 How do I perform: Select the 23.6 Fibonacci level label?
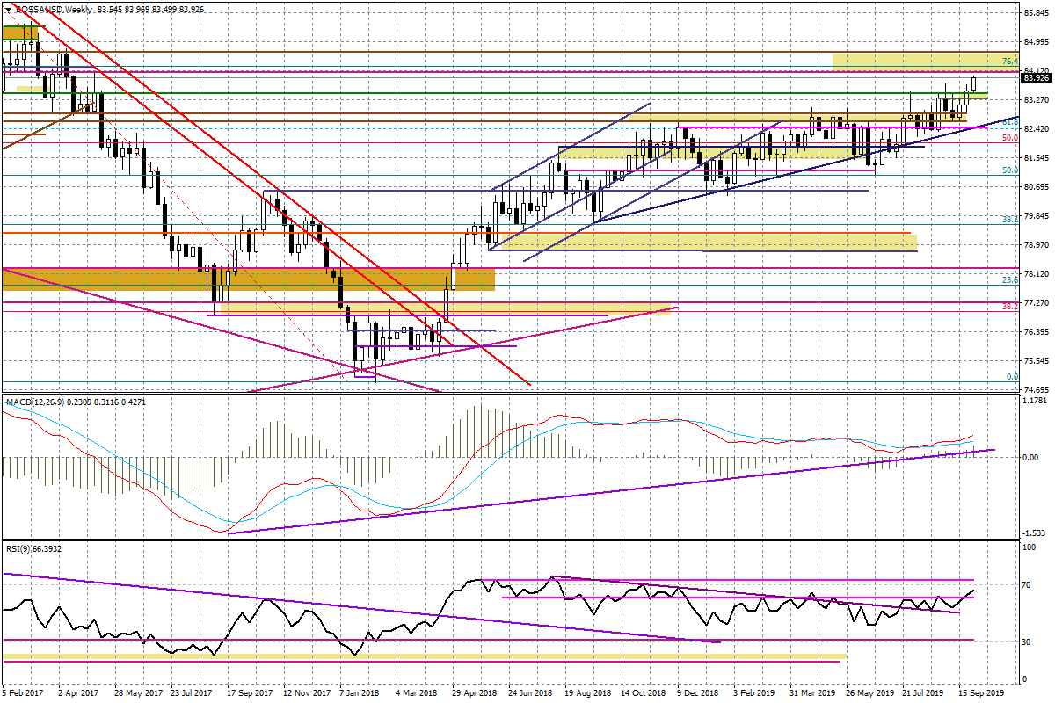click(x=1010, y=279)
